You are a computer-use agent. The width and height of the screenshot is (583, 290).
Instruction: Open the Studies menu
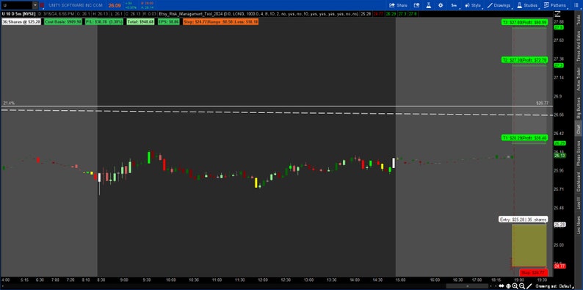(527, 5)
